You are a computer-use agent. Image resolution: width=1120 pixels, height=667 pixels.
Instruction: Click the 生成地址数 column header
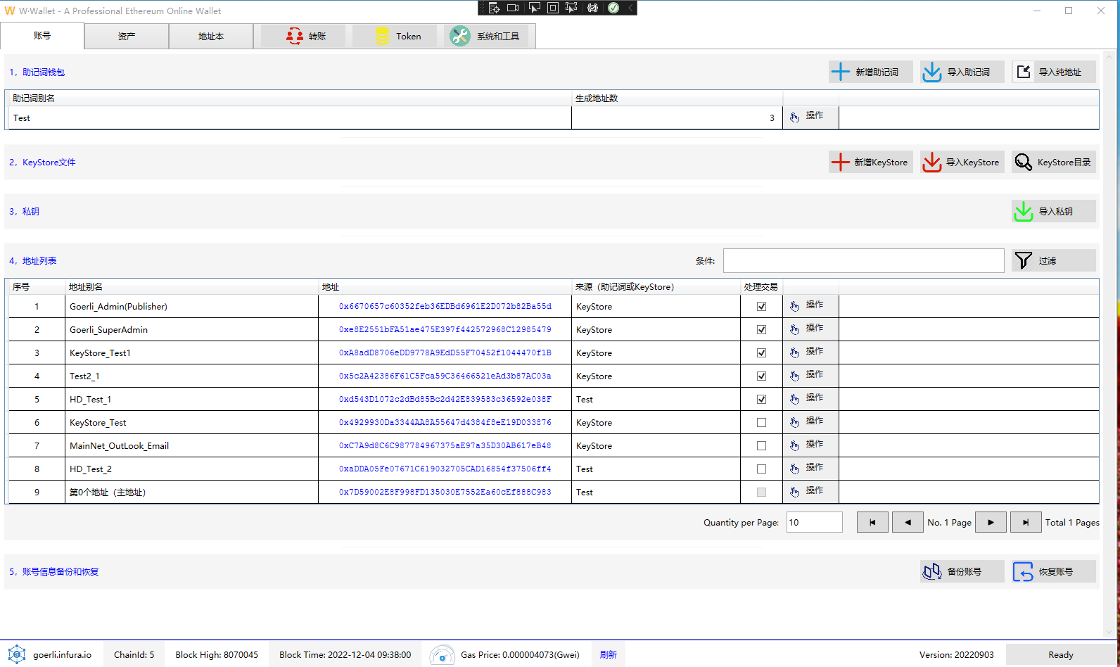(677, 98)
